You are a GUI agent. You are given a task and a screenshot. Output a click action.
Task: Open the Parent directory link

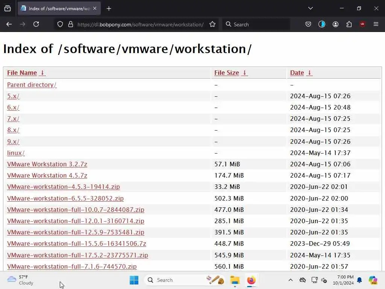(32, 85)
